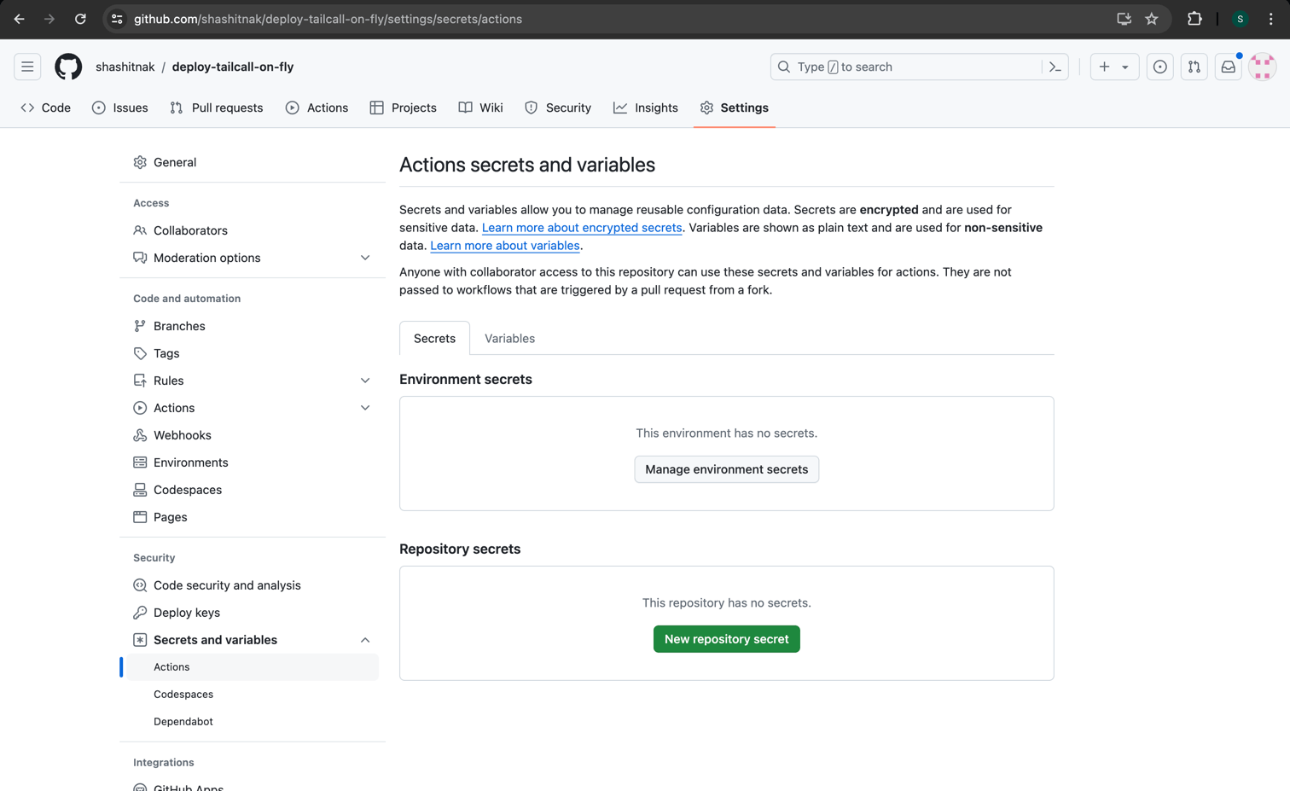Image resolution: width=1290 pixels, height=791 pixels.
Task: Bookmark this page with the star icon
Action: 1151,19
